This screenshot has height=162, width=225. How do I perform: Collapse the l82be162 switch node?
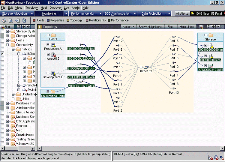[x=141, y=67]
